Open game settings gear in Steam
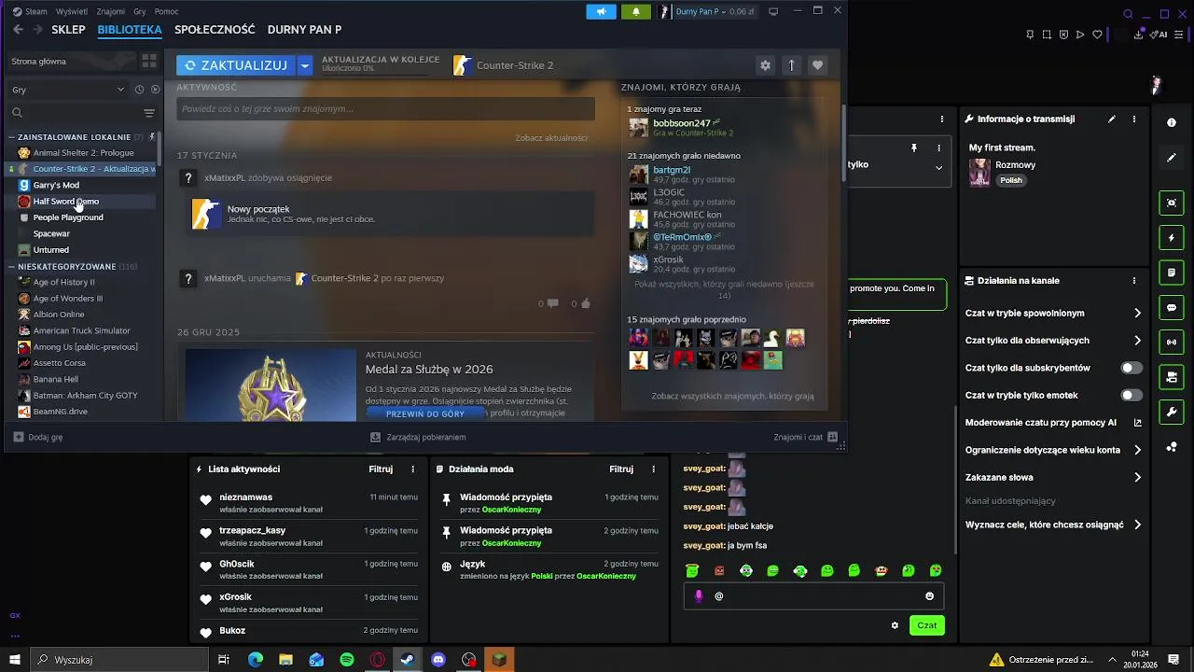Image resolution: width=1194 pixels, height=672 pixels. point(766,65)
